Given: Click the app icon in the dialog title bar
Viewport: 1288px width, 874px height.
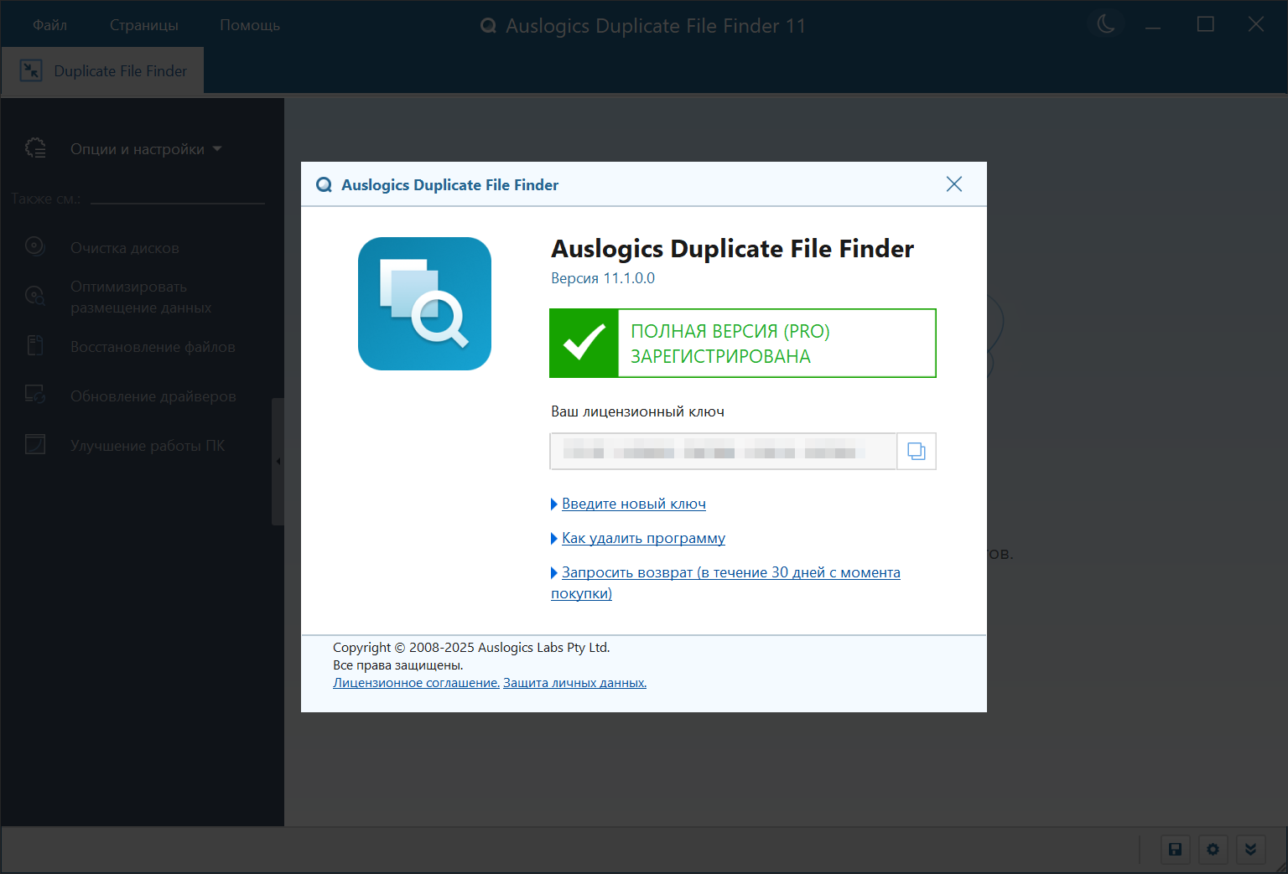Looking at the screenshot, I should [324, 185].
